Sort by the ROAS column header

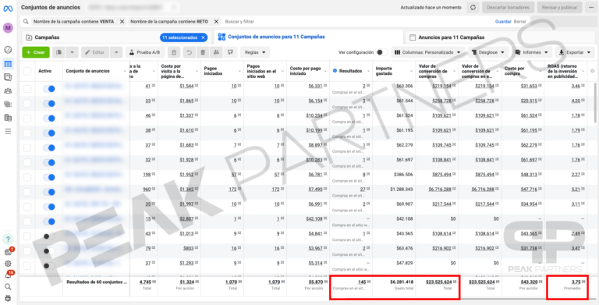562,71
